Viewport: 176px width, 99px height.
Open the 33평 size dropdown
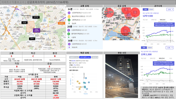(x=169, y=48)
